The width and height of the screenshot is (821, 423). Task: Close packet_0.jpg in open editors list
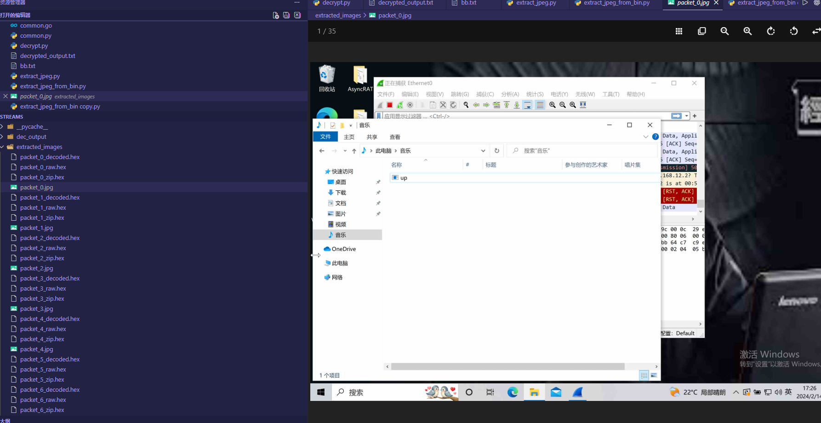6,97
